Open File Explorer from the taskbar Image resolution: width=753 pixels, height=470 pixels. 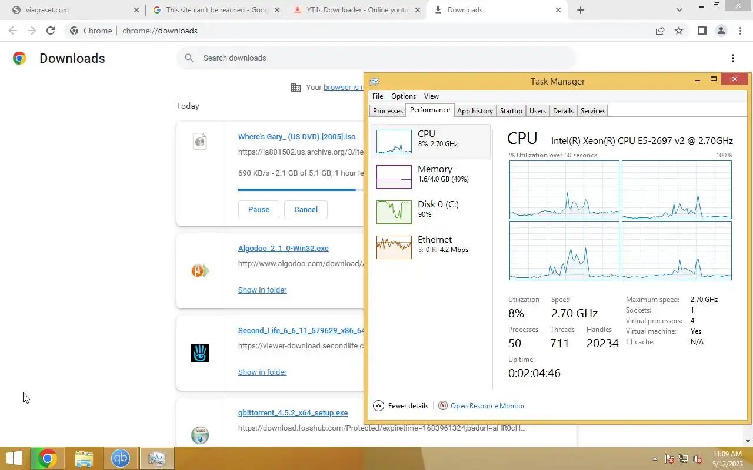tap(84, 458)
